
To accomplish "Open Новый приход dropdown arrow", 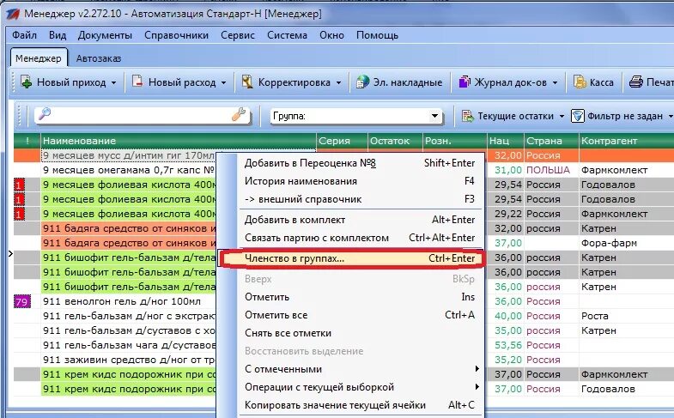I will (113, 82).
